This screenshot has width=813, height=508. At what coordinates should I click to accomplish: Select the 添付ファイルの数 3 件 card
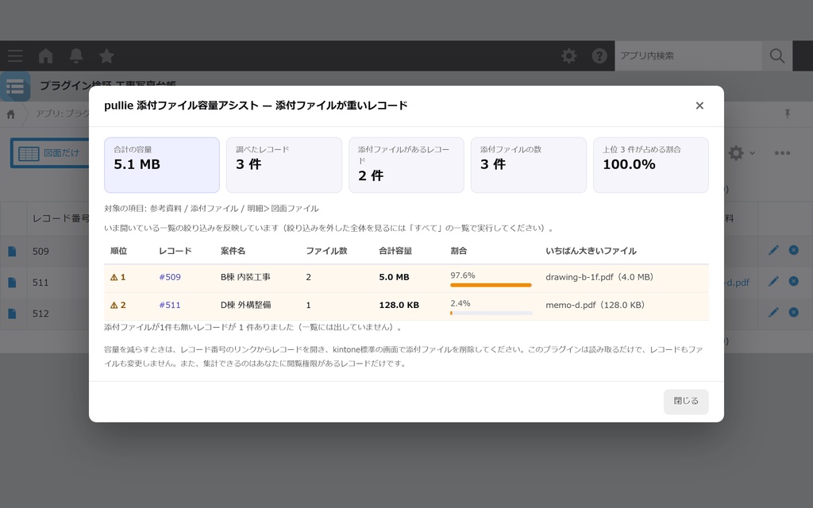click(528, 165)
